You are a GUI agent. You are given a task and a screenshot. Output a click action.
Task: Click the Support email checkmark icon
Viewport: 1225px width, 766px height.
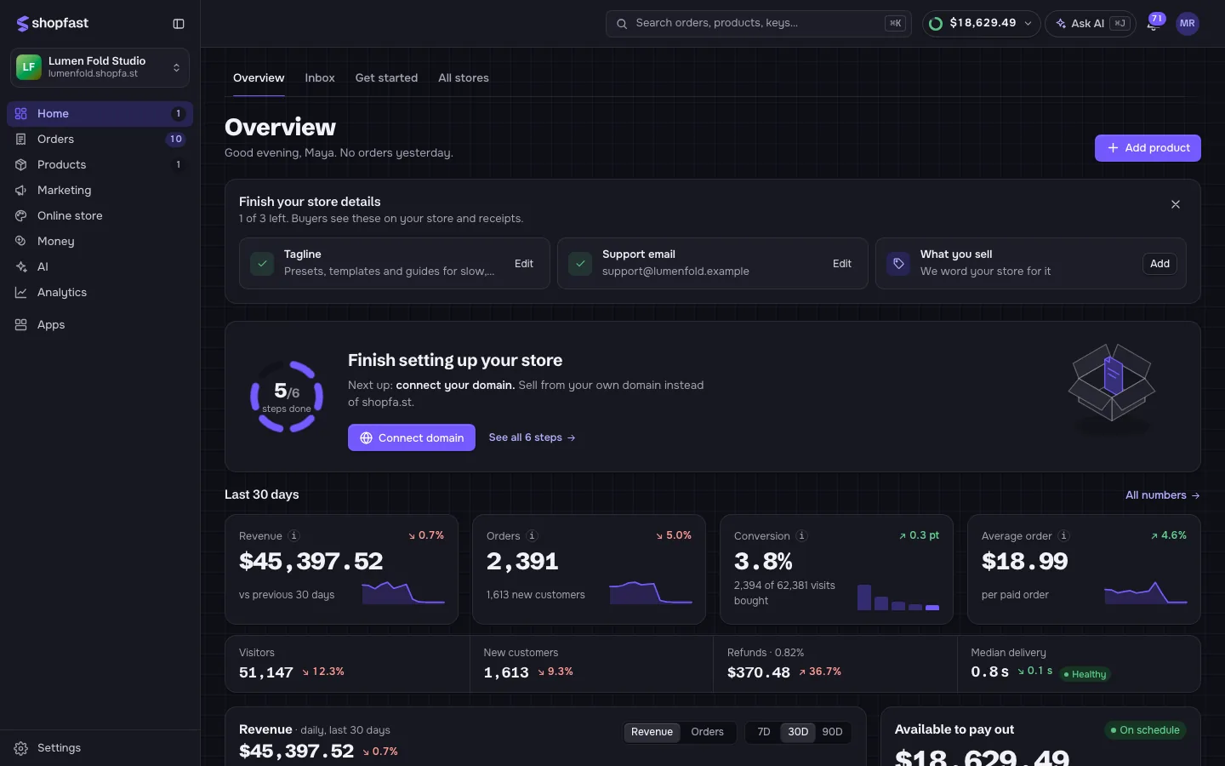[x=580, y=264]
